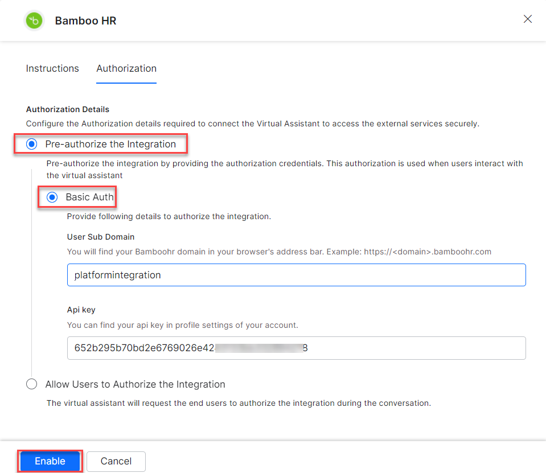Open the Authorization tab
The height and width of the screenshot is (473, 546).
[126, 68]
